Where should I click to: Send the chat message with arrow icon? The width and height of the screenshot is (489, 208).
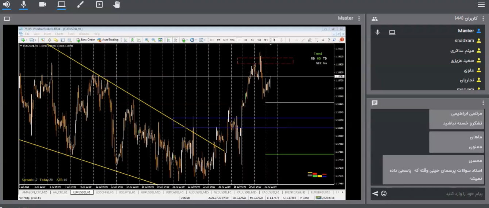coord(375,193)
